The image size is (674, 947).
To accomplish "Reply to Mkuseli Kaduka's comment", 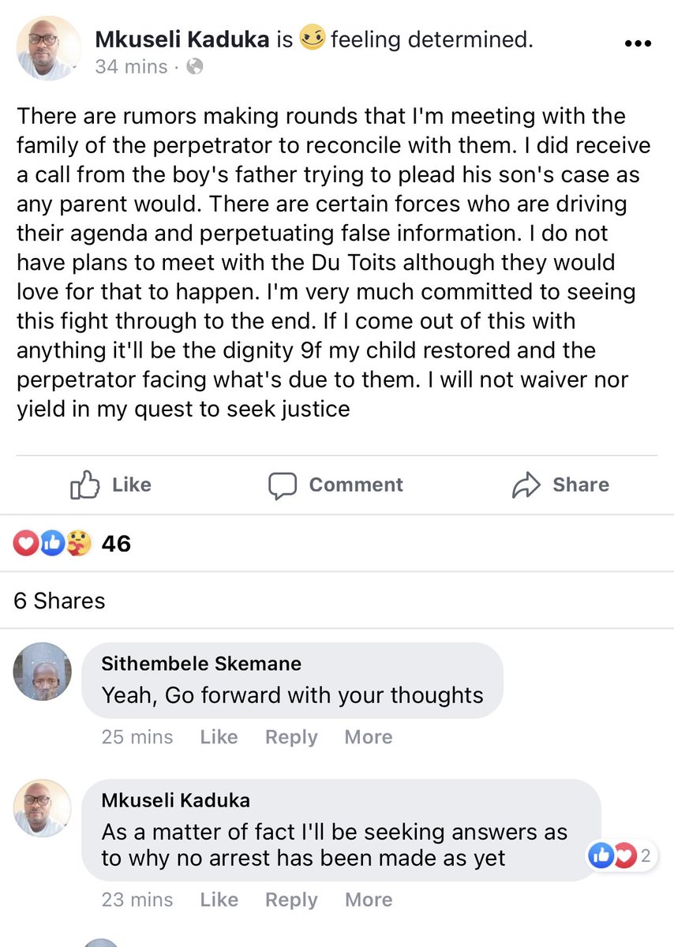I will point(291,900).
